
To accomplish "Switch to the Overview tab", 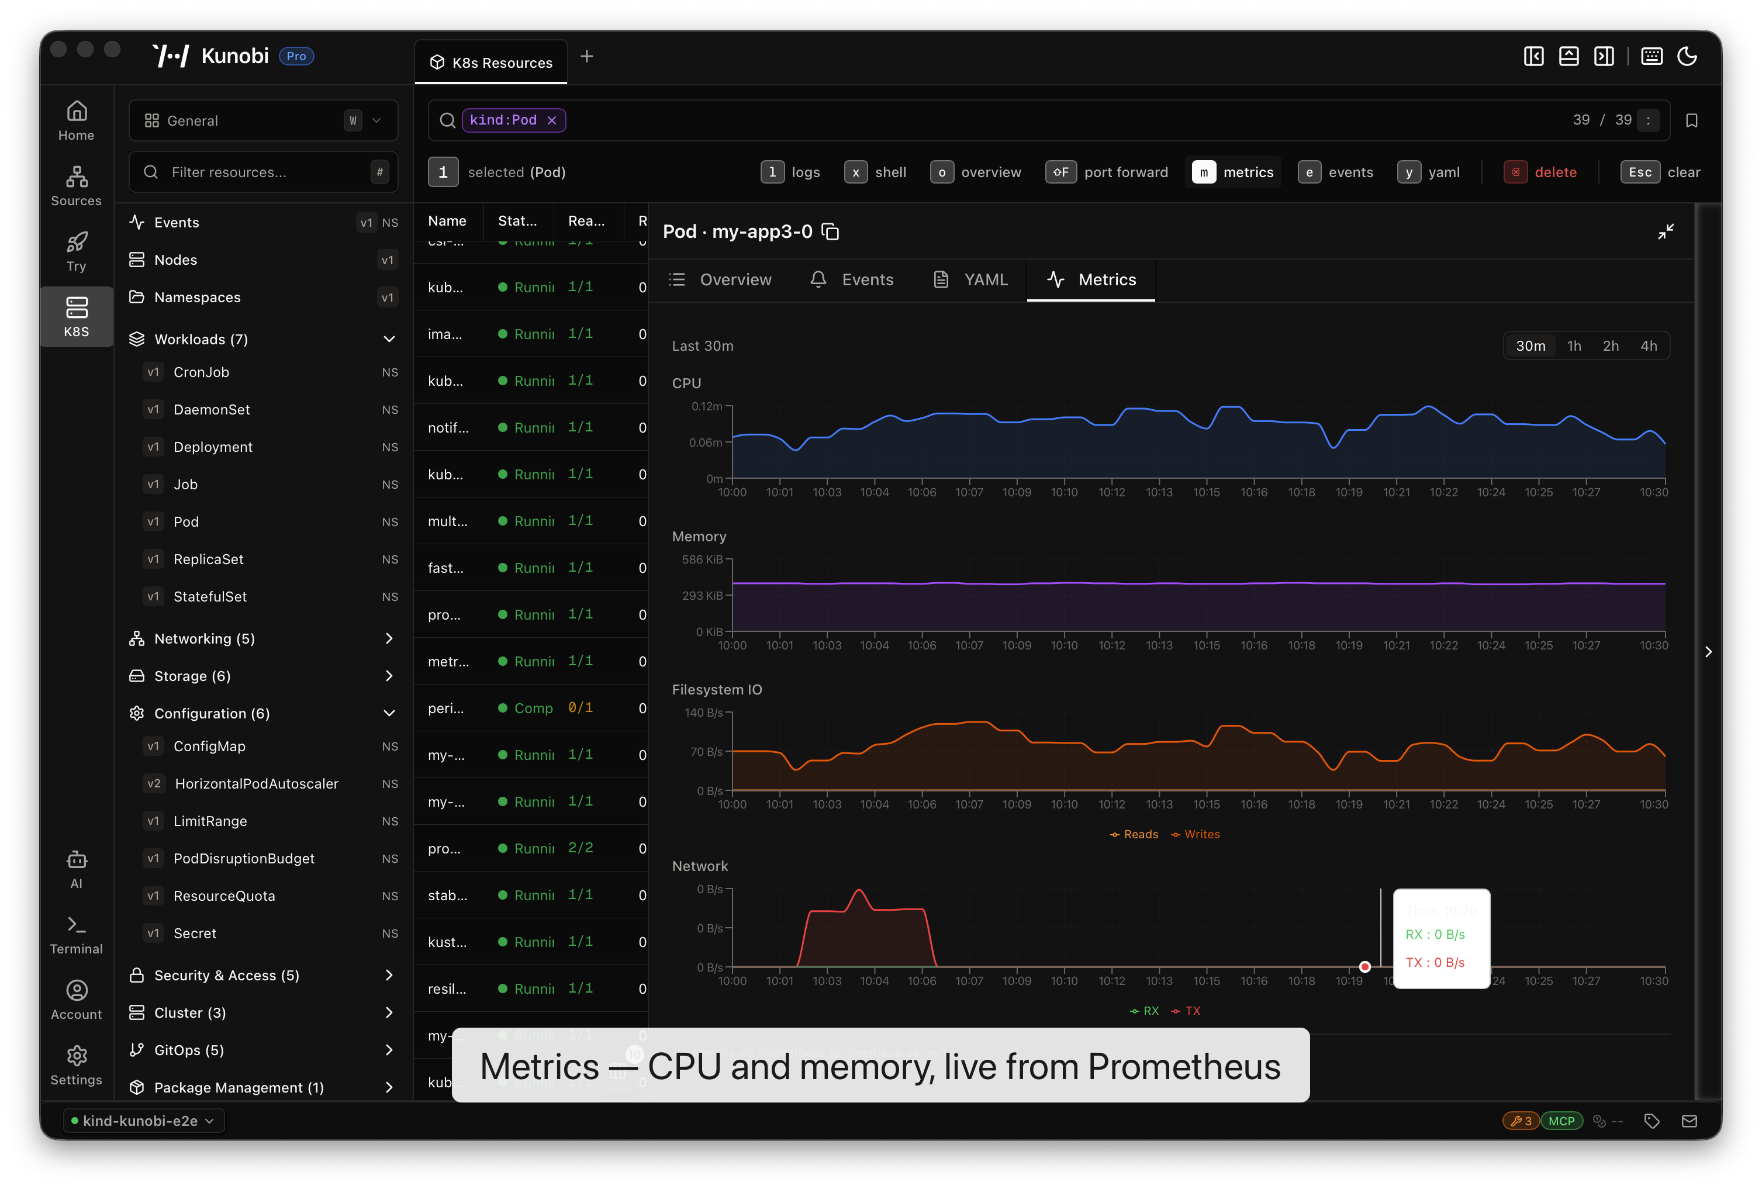I will pos(720,280).
